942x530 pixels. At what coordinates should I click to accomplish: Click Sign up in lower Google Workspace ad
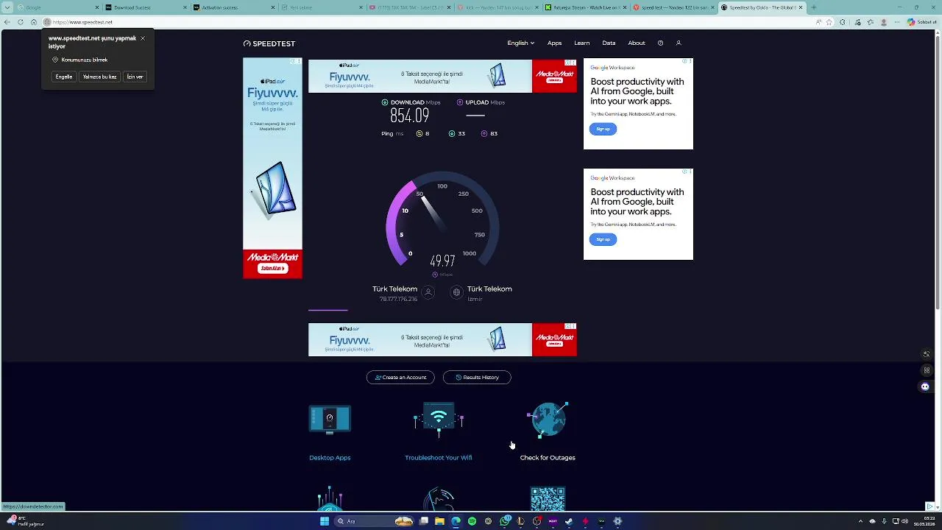[x=603, y=239]
